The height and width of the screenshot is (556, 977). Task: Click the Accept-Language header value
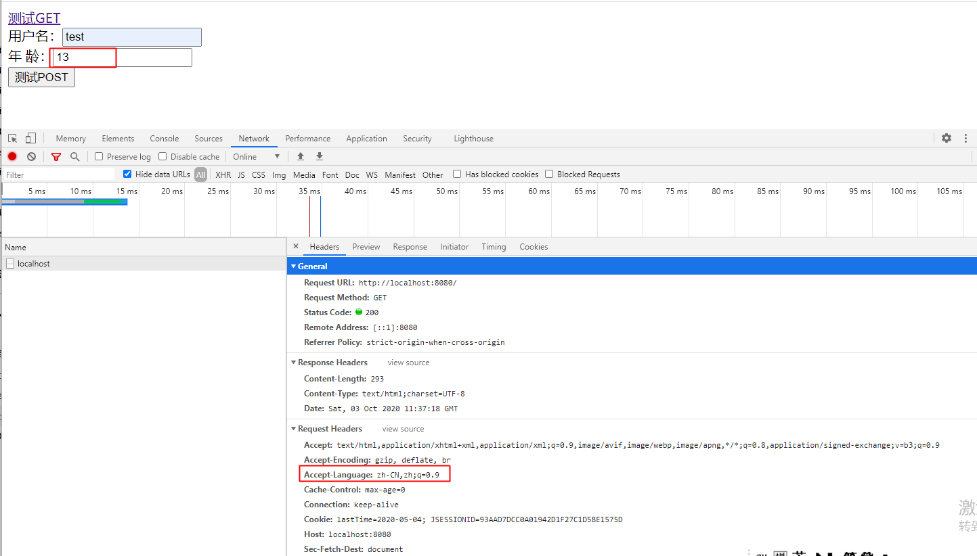(x=408, y=475)
